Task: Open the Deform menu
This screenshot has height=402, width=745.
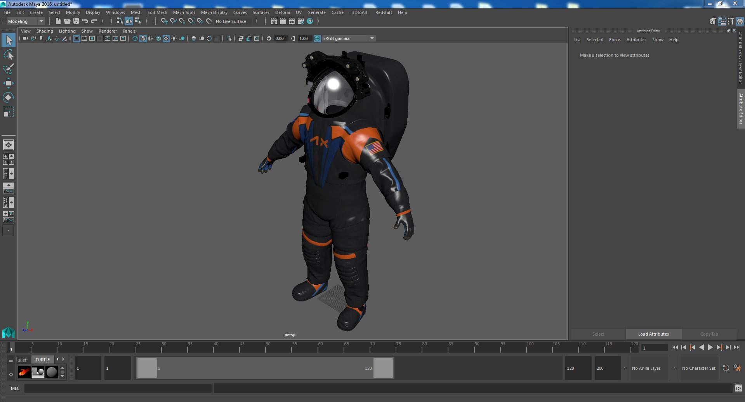Action: [x=282, y=12]
